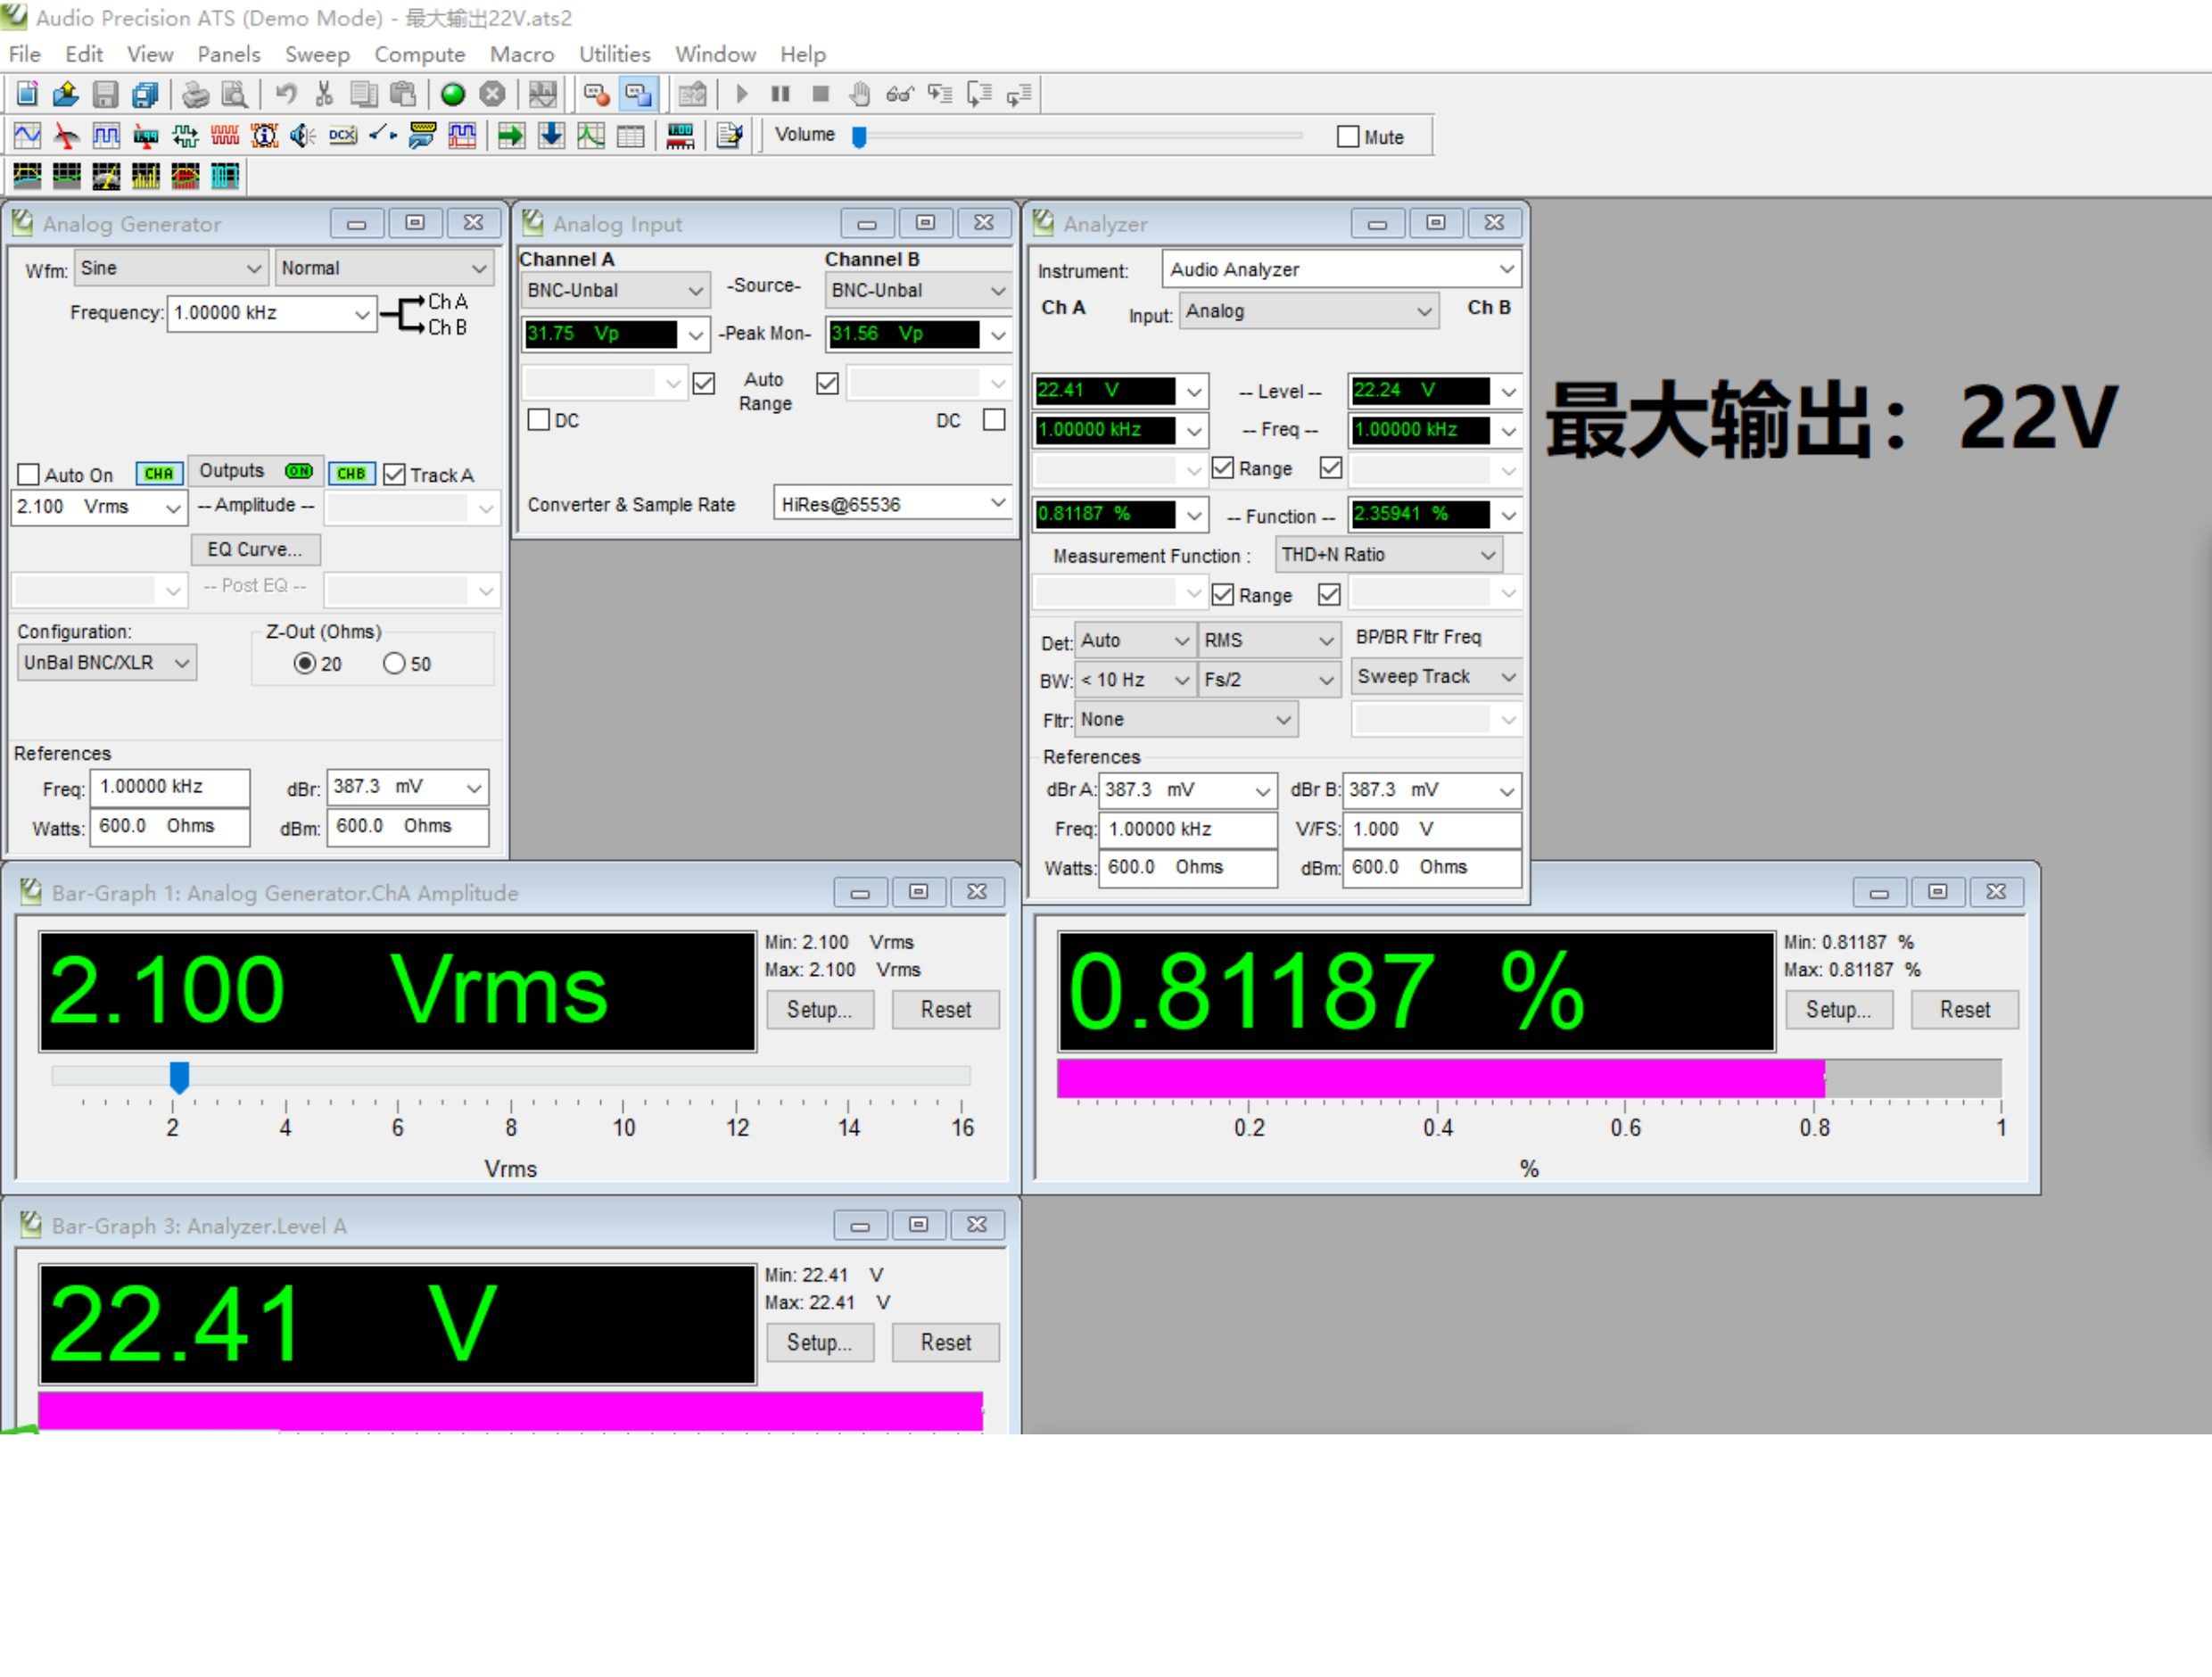The width and height of the screenshot is (2212, 1677).
Task: Click the DCX panel toolbar icon
Action: pos(343,136)
